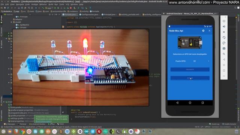Open the Messages tool window tab
This screenshot has width=240, height=135.
click(9, 124)
